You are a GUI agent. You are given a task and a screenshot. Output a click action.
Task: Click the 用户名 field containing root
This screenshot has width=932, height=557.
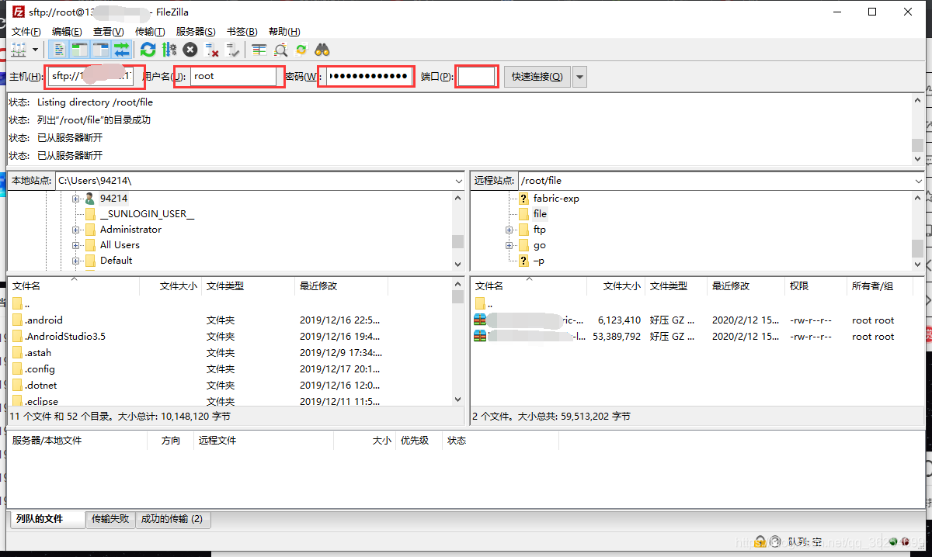tap(232, 76)
